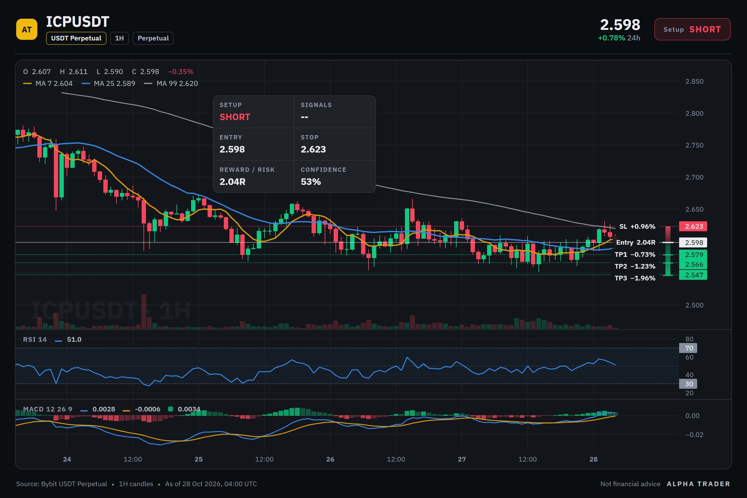The height and width of the screenshot is (498, 747).
Task: Click the RSI 14 indicator label
Action: point(35,340)
